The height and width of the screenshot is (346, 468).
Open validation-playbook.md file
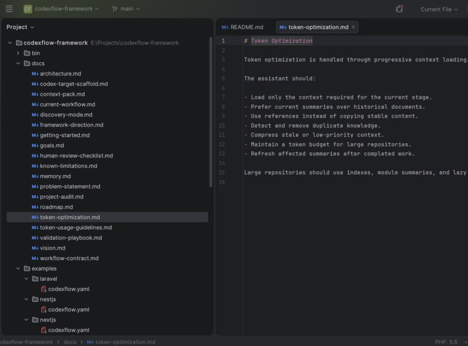click(71, 238)
